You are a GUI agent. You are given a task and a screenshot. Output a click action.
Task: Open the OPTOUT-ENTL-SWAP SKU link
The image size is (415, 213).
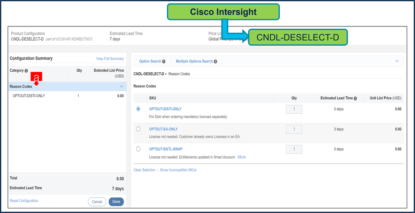pos(166,149)
